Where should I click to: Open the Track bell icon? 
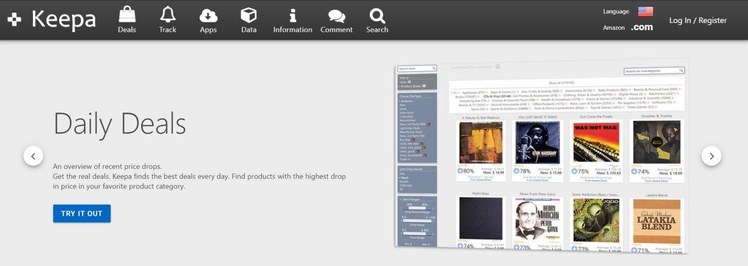click(x=167, y=14)
